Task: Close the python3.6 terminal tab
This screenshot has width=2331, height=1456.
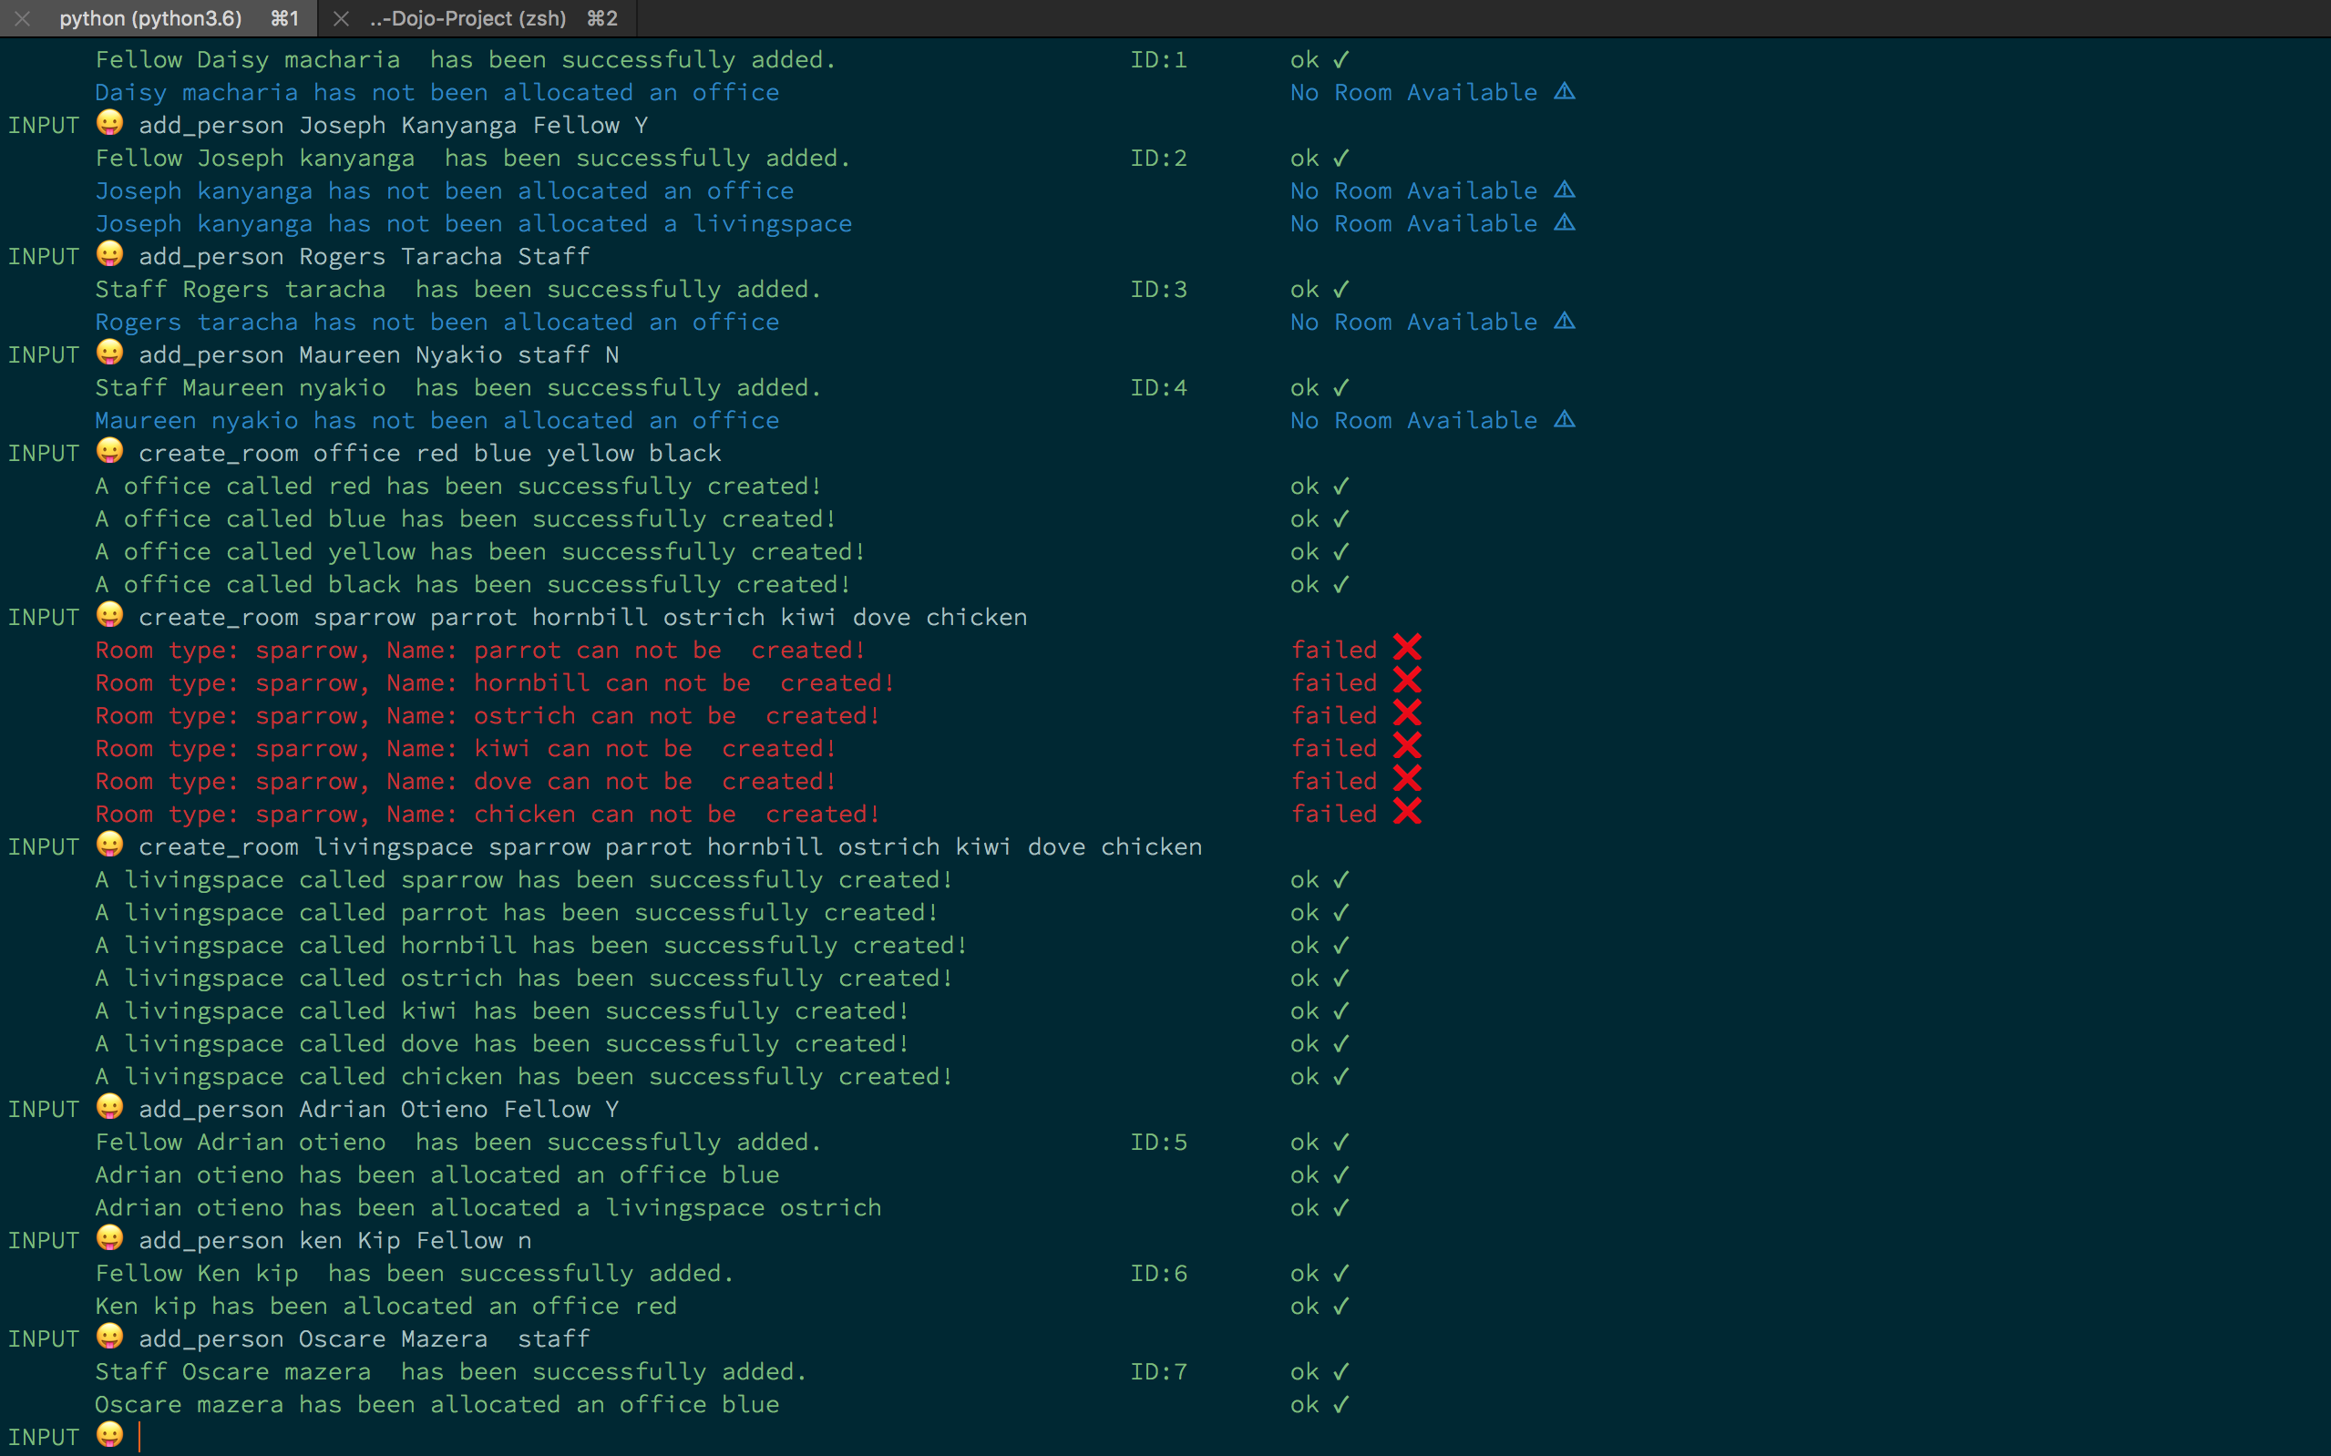Action: coord(23,18)
